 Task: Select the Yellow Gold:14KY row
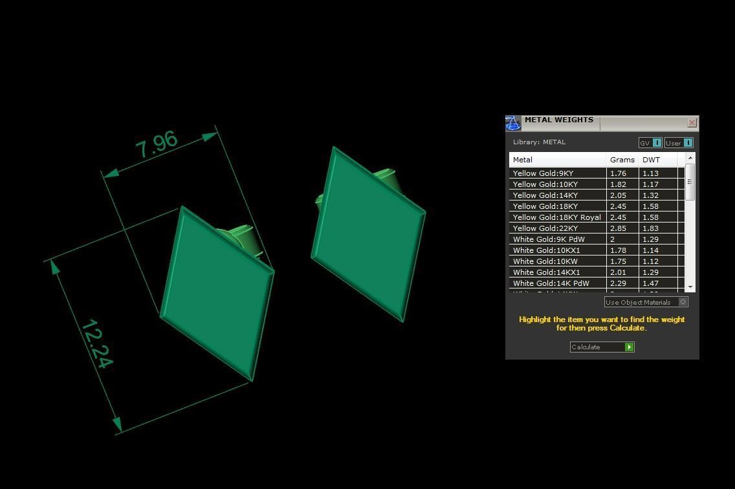[x=597, y=195]
